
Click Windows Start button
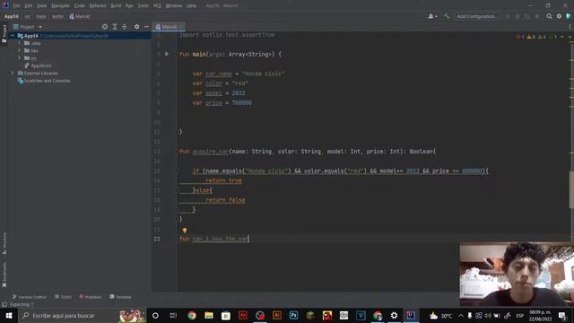point(9,315)
